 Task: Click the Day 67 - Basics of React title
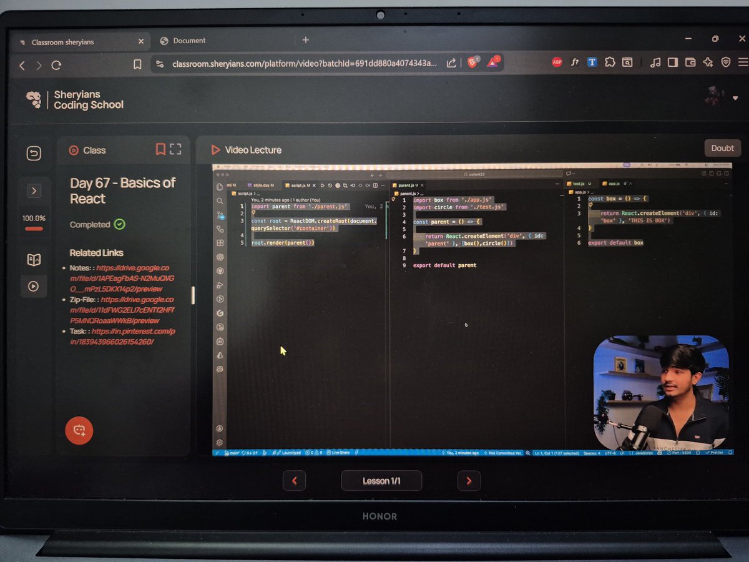pyautogui.click(x=122, y=190)
